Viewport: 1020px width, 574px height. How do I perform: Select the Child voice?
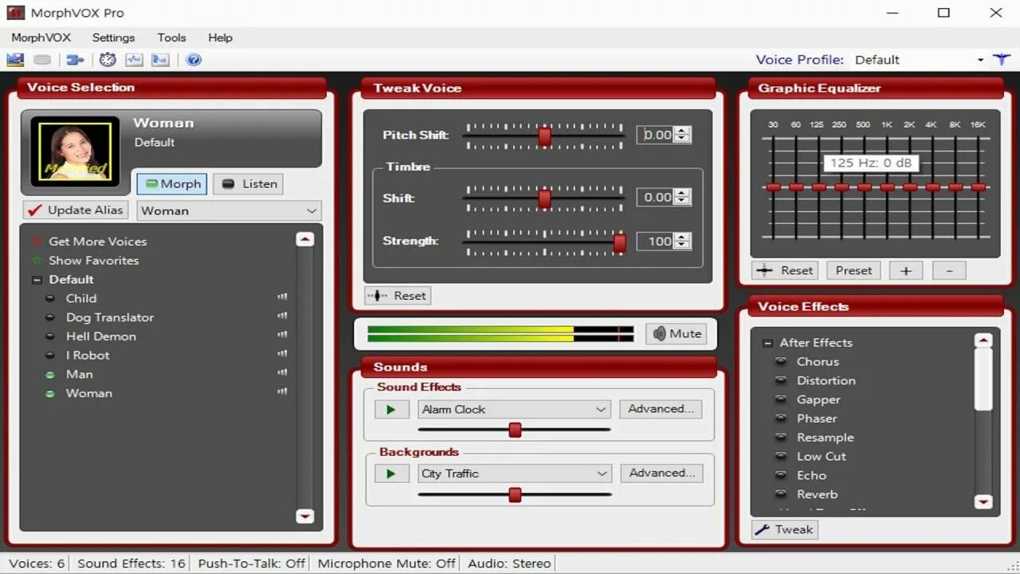[x=81, y=298]
